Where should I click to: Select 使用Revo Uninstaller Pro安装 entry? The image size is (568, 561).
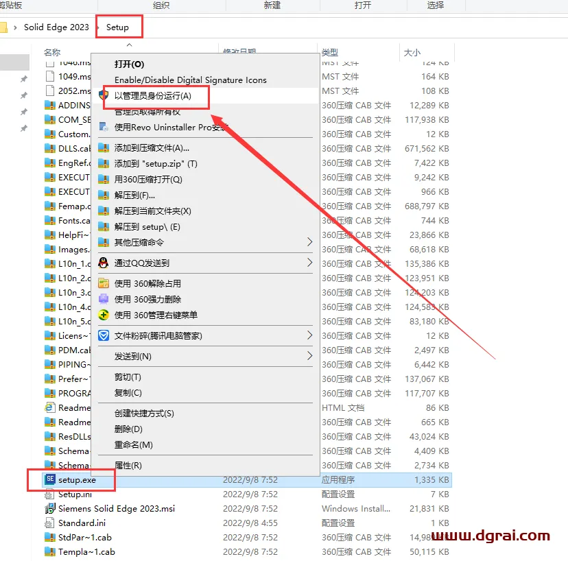171,127
